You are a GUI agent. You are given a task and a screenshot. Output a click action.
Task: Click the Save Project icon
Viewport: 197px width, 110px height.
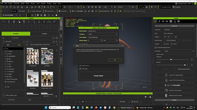[11, 7]
